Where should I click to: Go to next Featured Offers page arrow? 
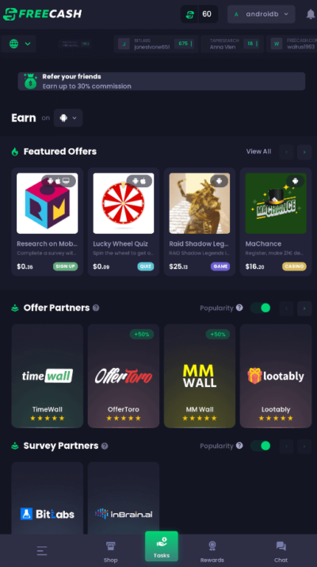coord(304,152)
